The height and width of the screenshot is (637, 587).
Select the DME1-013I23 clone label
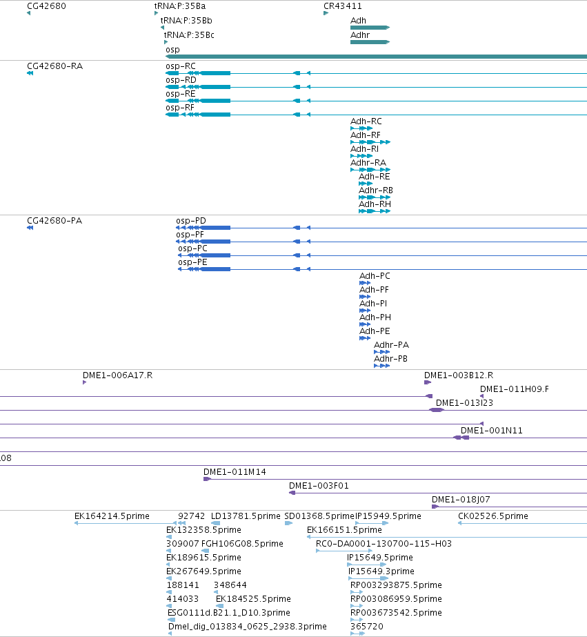[464, 404]
